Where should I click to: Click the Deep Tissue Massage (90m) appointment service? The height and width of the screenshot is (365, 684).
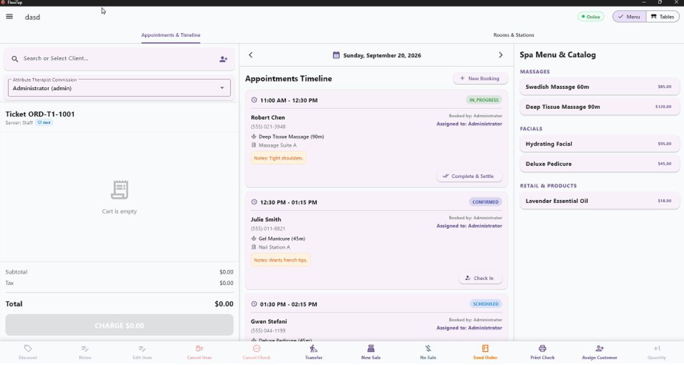pos(291,137)
